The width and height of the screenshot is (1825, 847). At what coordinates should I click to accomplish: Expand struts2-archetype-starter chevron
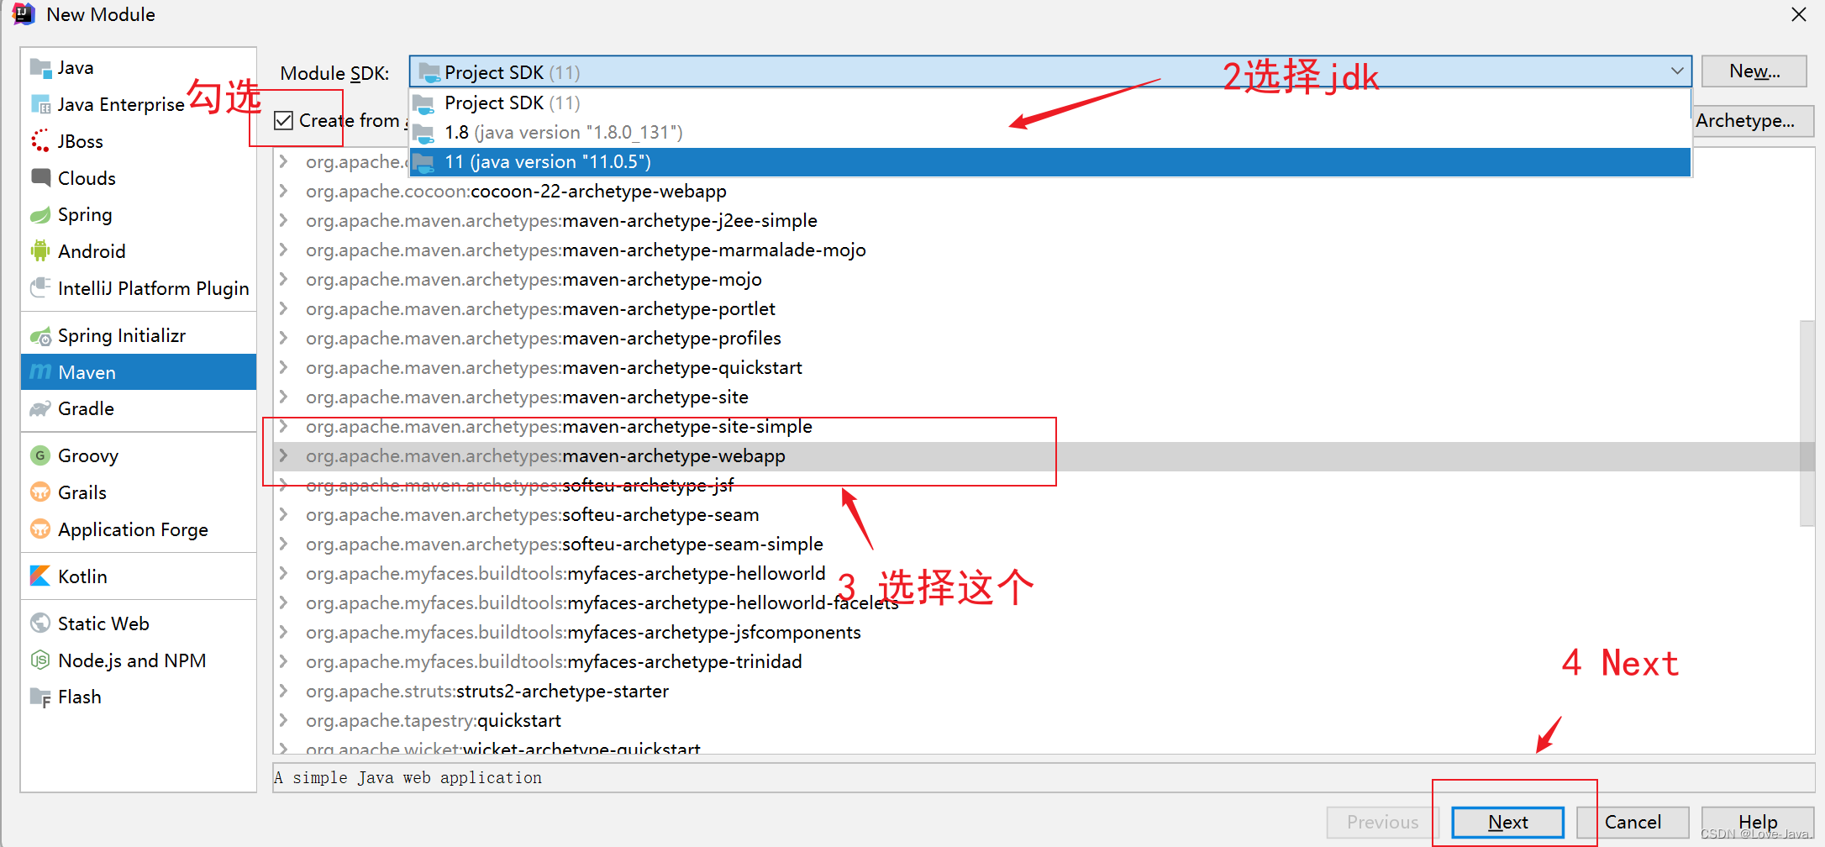[284, 691]
